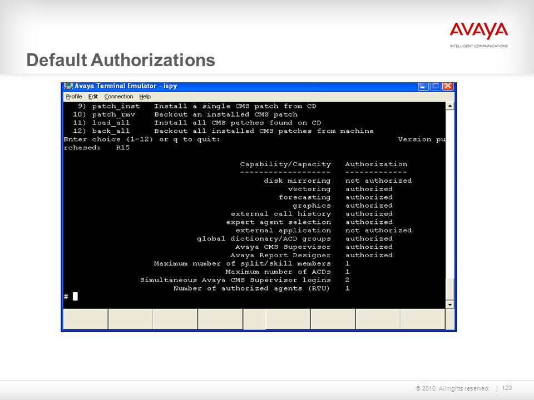The height and width of the screenshot is (400, 534).
Task: Click the Authorization column header
Action: tap(377, 164)
